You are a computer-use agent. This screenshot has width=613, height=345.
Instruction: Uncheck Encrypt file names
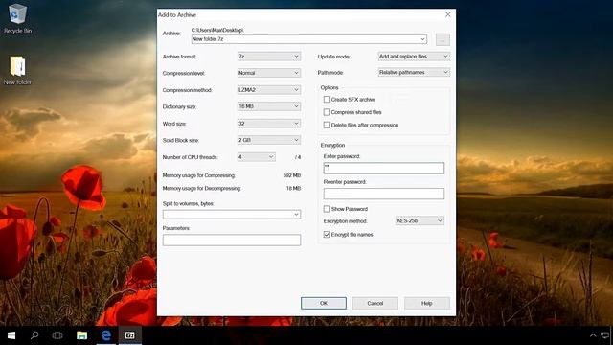tap(327, 235)
